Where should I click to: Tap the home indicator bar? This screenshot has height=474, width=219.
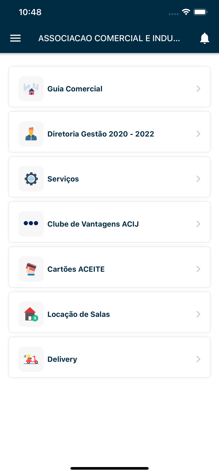109,468
